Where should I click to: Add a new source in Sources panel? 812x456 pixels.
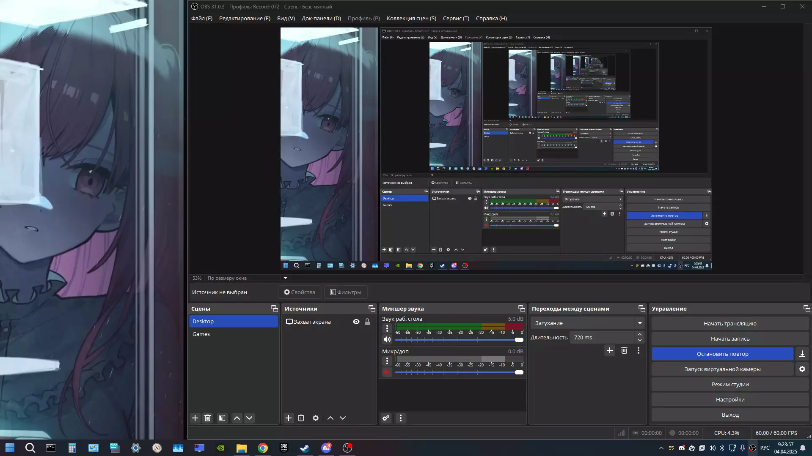point(289,418)
